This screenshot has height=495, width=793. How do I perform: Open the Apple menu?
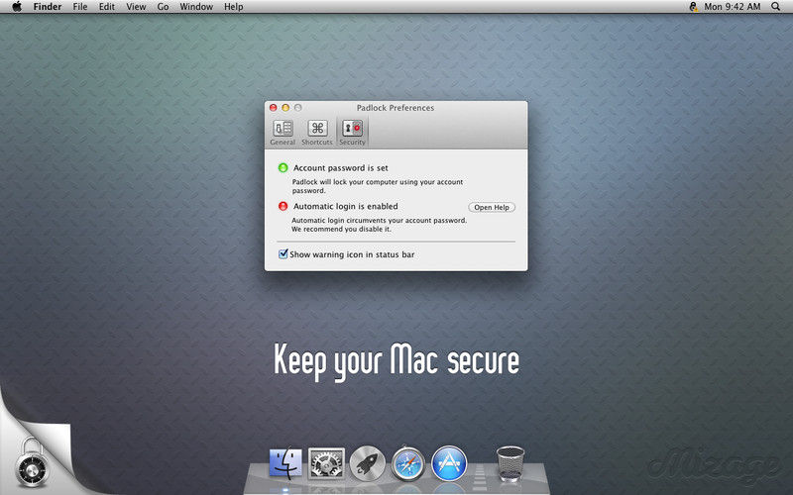coord(17,7)
